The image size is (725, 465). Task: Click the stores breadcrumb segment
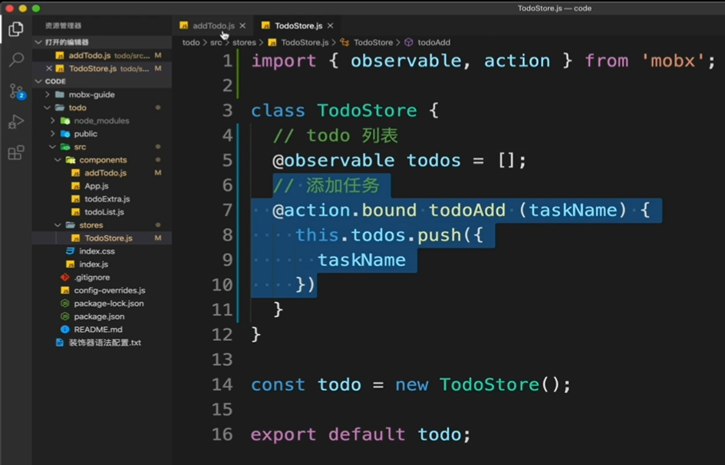coord(244,42)
